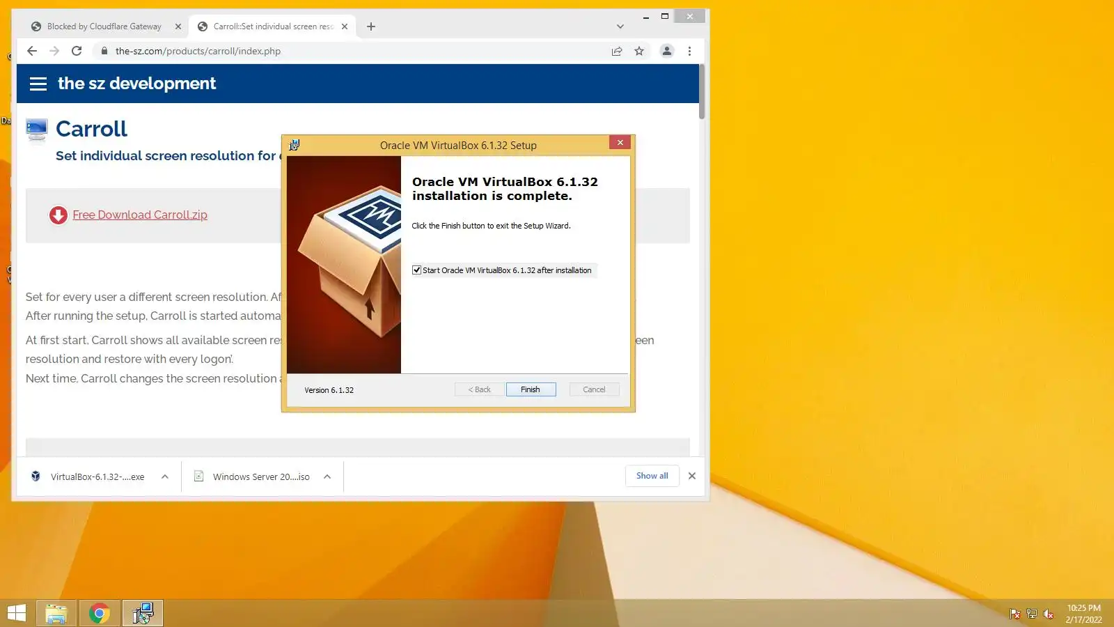Click the Chrome icon in the taskbar
This screenshot has width=1114, height=627.
pos(100,613)
